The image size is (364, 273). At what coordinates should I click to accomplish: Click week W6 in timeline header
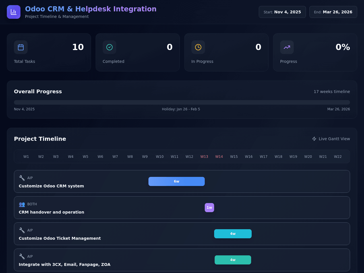pos(100,157)
